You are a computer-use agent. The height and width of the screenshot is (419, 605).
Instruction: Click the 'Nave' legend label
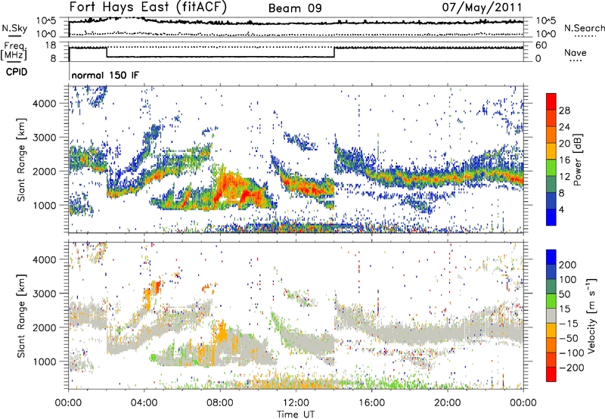pyautogui.click(x=575, y=52)
